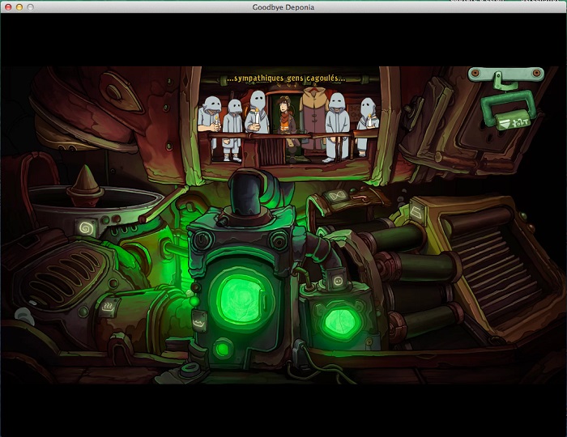Pick up the cone-shaped lid in the pot
This screenshot has height=437, width=567.
(x=85, y=185)
